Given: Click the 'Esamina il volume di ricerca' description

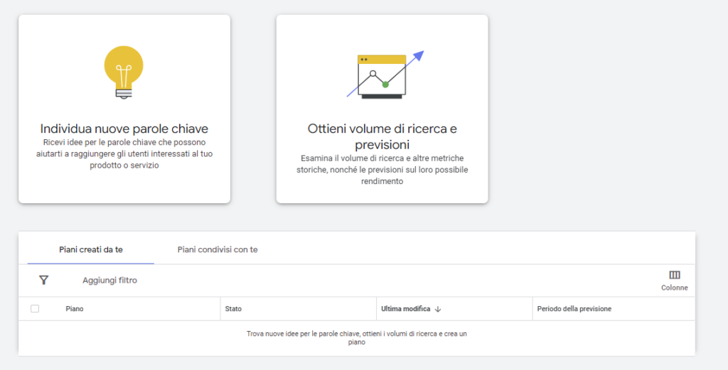Looking at the screenshot, I should 382,170.
